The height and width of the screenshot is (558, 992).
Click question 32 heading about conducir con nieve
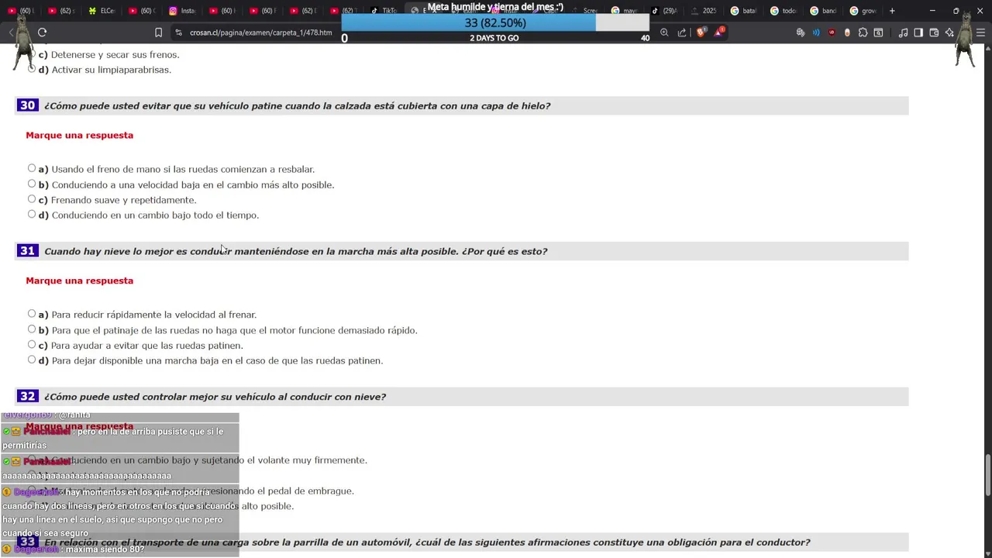(x=215, y=397)
